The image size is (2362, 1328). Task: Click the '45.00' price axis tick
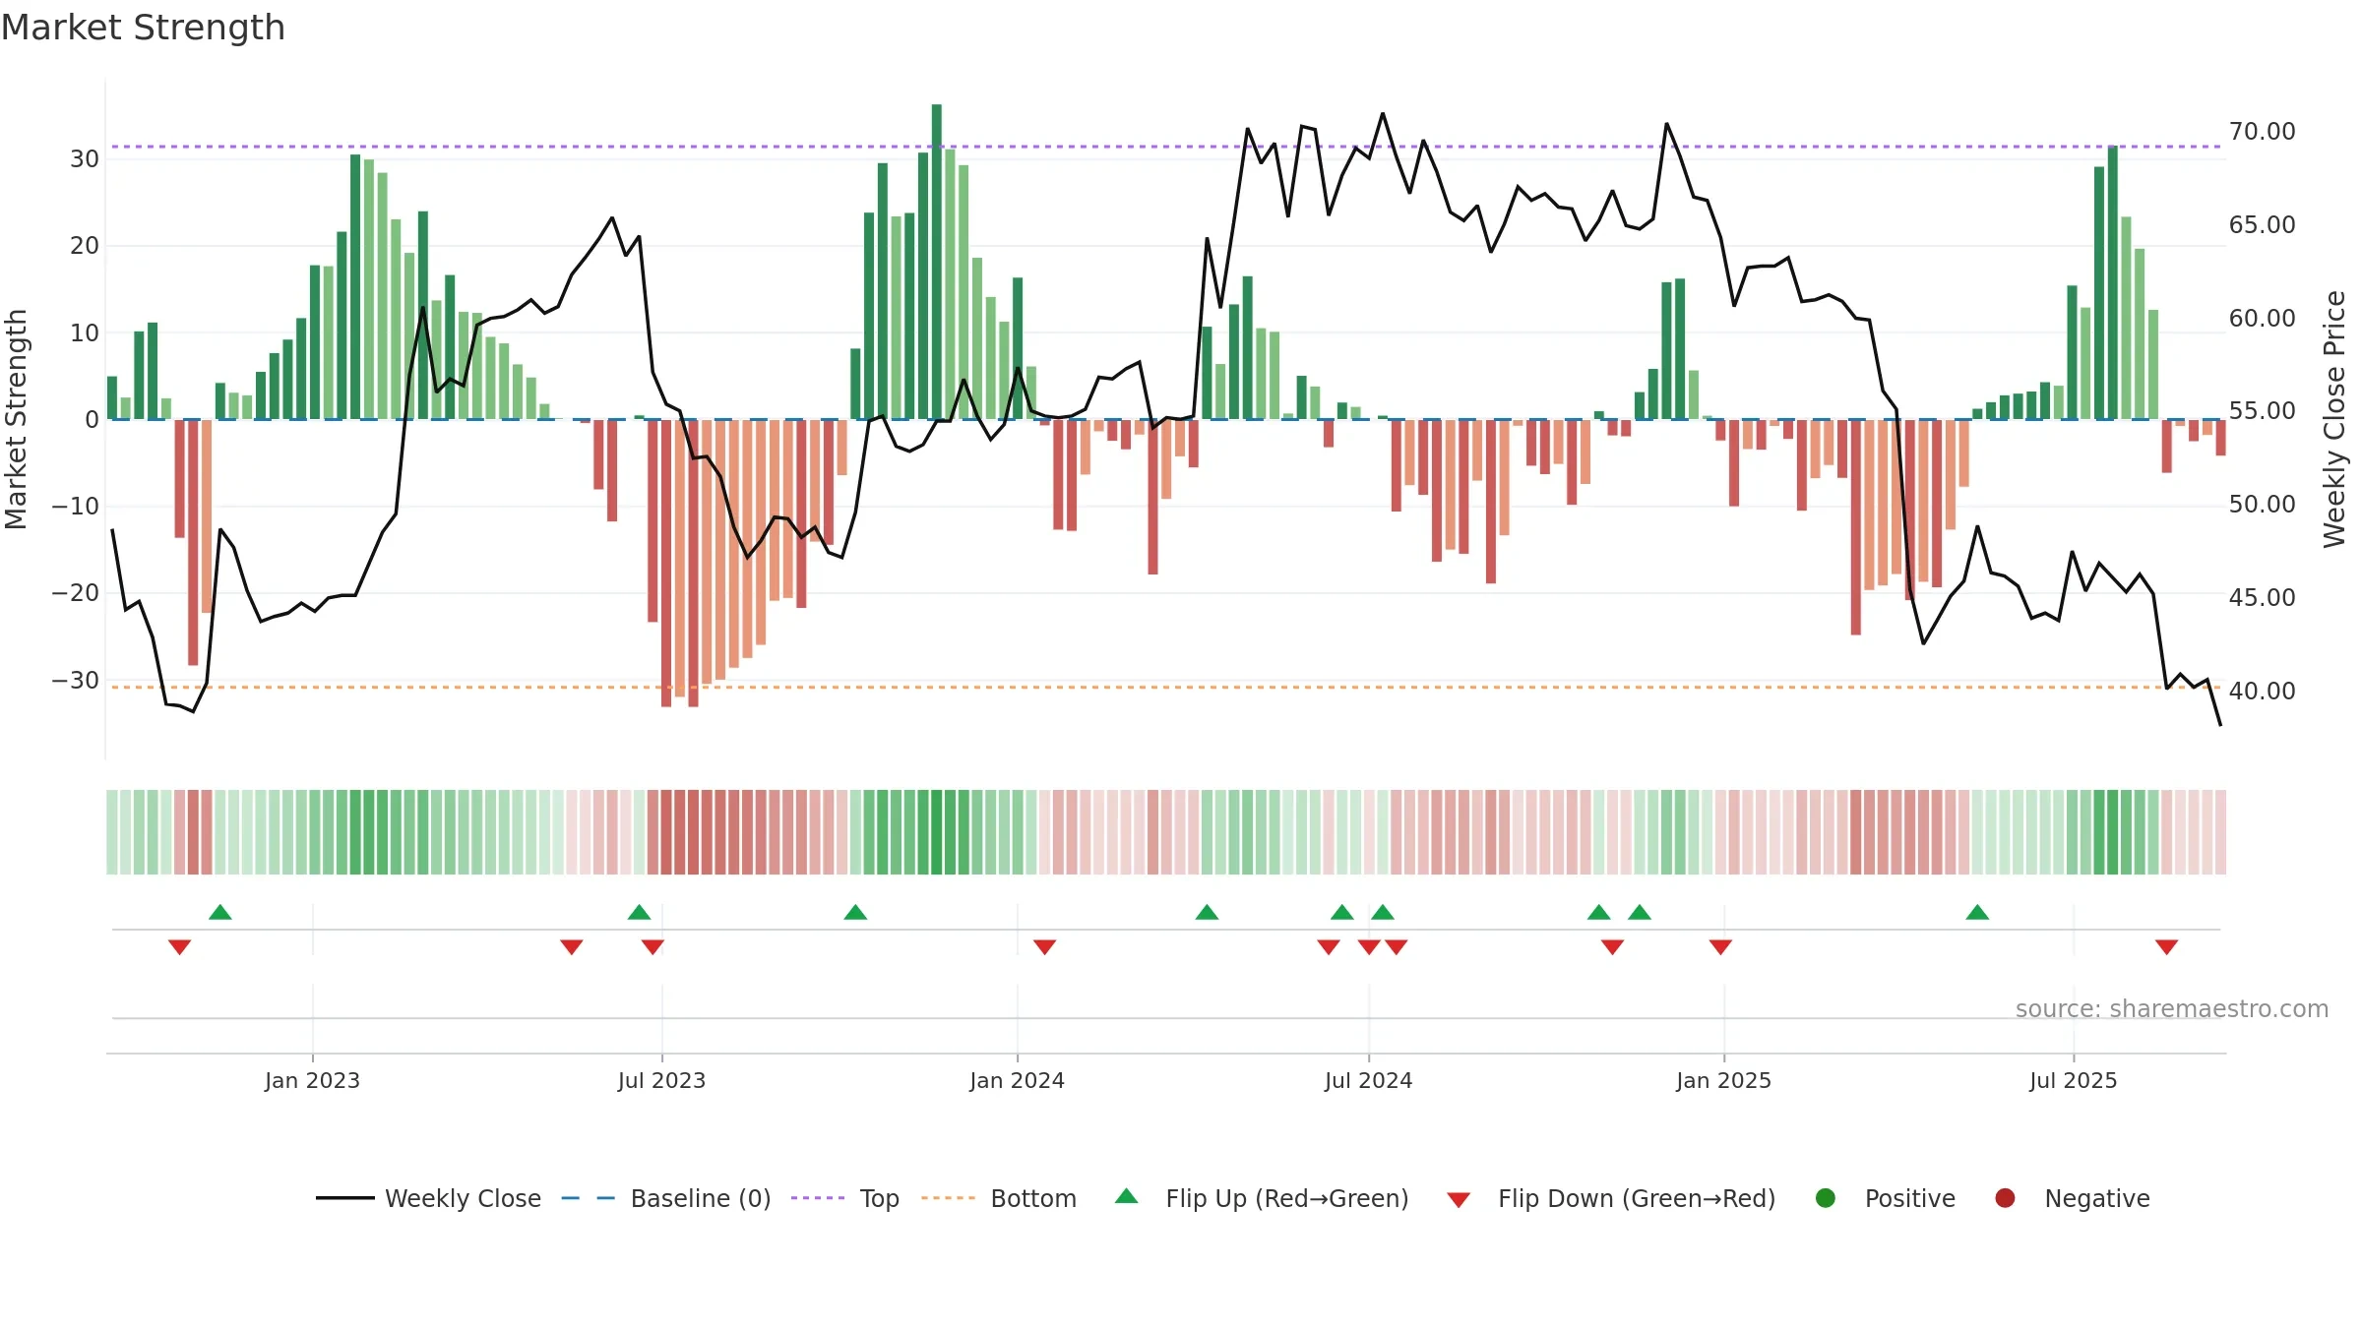pyautogui.click(x=2262, y=598)
